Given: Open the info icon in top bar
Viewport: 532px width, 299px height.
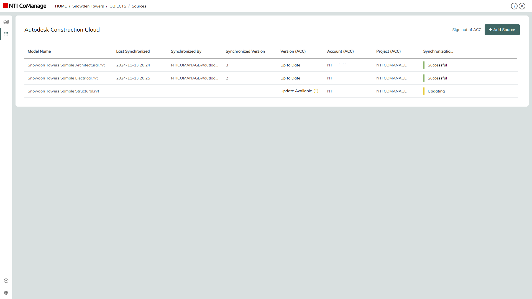Looking at the screenshot, I should [x=514, y=6].
